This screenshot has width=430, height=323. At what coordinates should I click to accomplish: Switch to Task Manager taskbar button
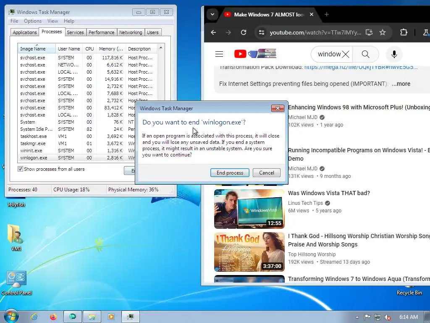click(131, 317)
